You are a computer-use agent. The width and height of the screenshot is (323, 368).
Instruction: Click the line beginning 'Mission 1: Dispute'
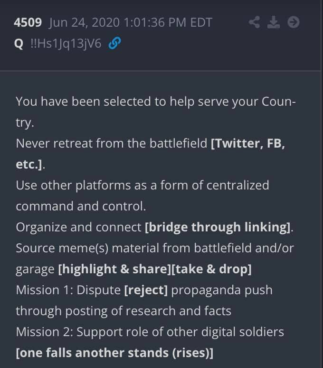click(144, 290)
